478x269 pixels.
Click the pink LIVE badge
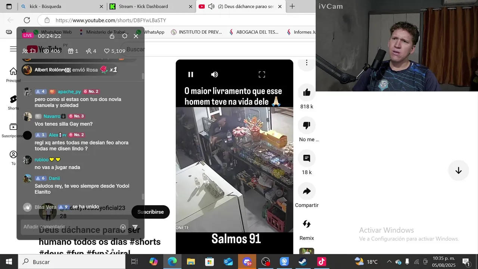(x=28, y=35)
